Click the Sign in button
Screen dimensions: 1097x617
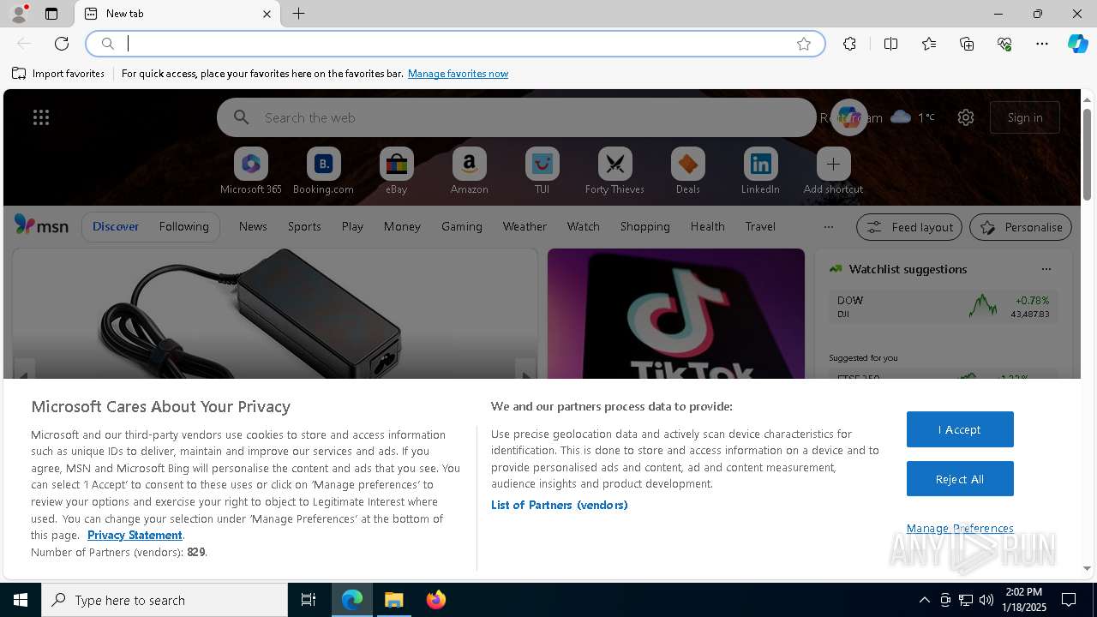click(x=1025, y=117)
